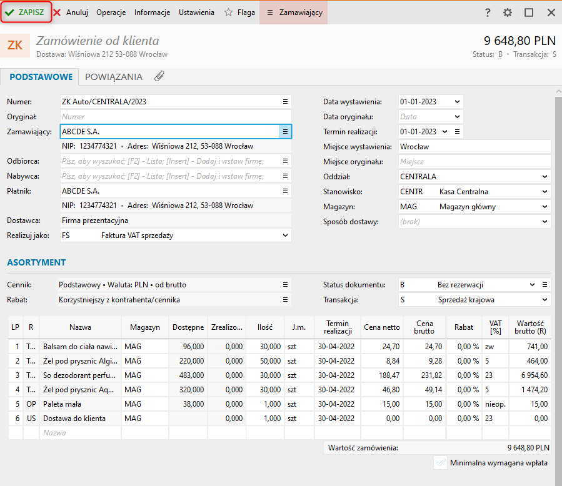Click menu icon next to Termin realizacji
The height and width of the screenshot is (486, 562).
[x=458, y=131]
